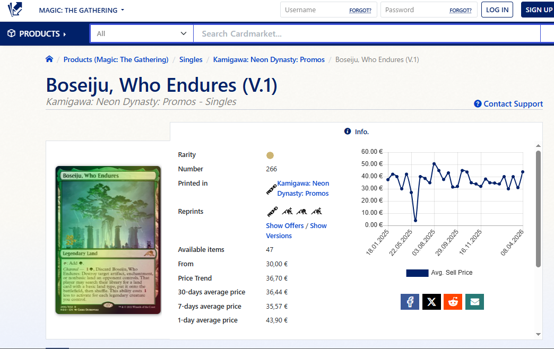This screenshot has height=349, width=554.
Task: Click the Cardmarket logo icon
Action: [15, 9]
